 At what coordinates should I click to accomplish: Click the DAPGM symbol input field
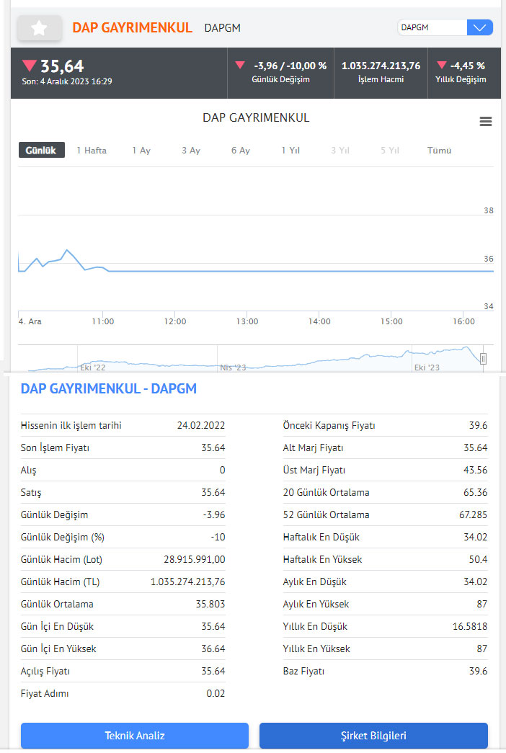pyautogui.click(x=432, y=27)
